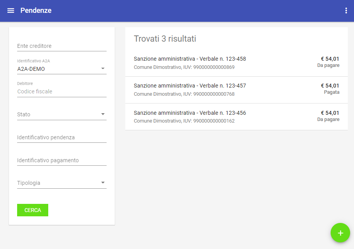This screenshot has height=249, width=354.
Task: Open the three-dot options menu
Action: coord(346,11)
